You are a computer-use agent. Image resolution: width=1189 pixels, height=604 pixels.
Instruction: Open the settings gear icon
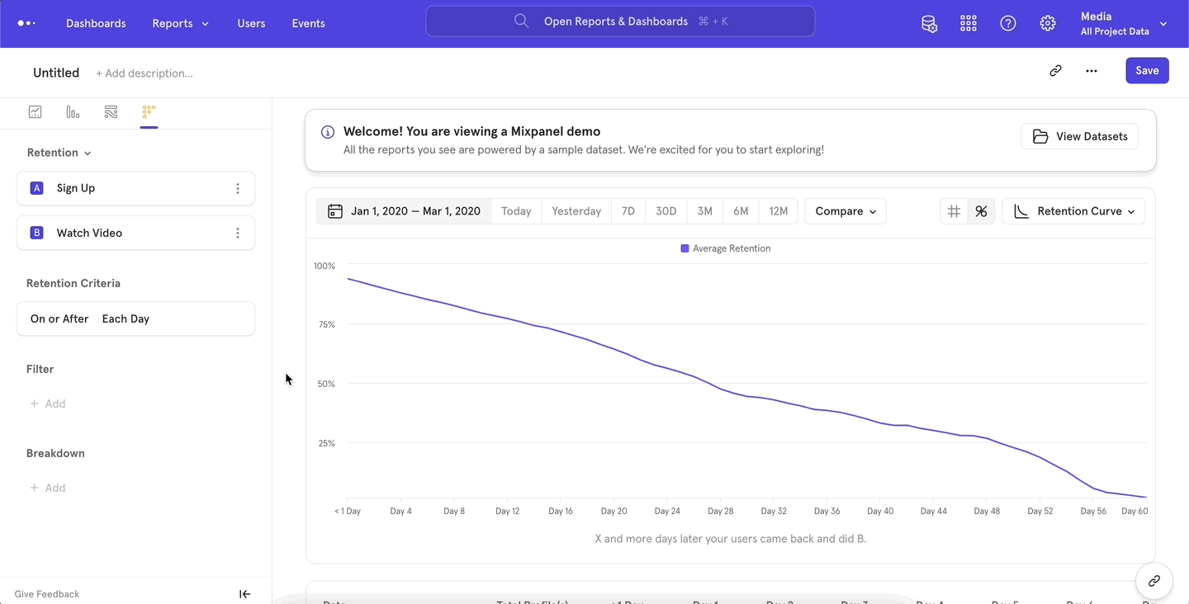click(x=1047, y=23)
